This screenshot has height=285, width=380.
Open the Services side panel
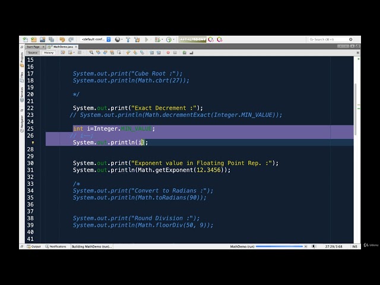pyautogui.click(x=22, y=95)
